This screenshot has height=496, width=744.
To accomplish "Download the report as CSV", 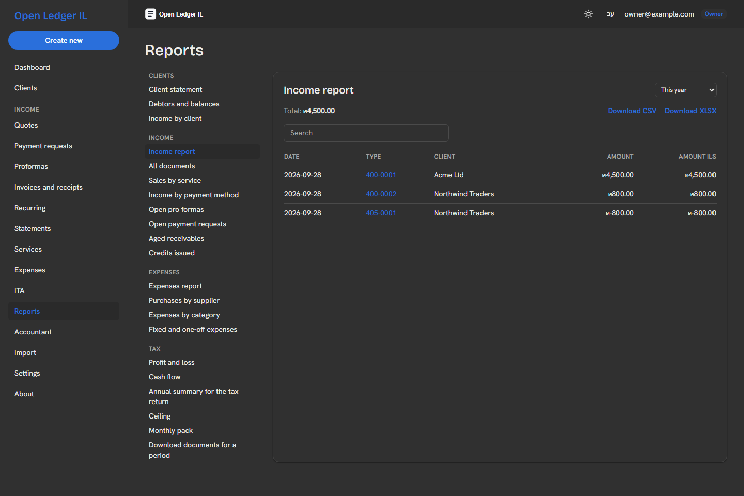I will point(632,111).
